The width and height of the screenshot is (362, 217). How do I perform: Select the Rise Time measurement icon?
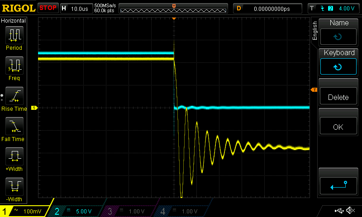coord(14,96)
